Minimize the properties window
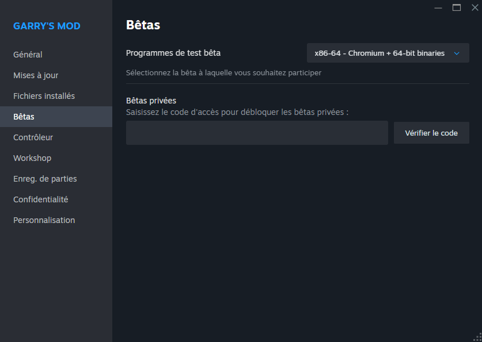The width and height of the screenshot is (482, 342). (438, 7)
